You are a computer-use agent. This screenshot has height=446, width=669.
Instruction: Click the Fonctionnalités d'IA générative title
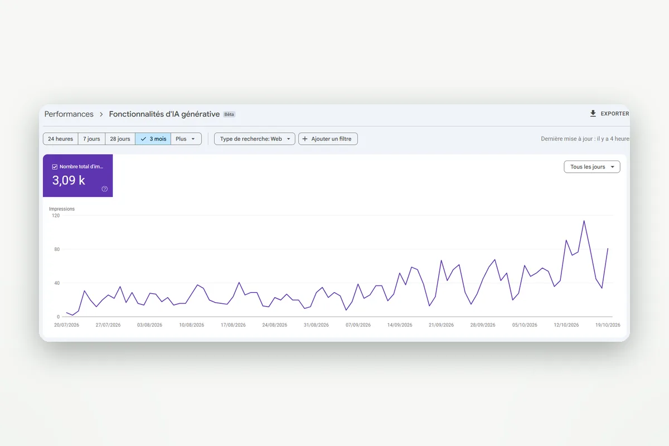(x=164, y=114)
